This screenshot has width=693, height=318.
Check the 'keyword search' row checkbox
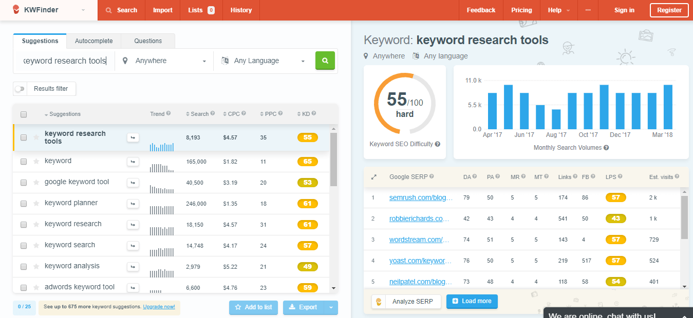click(x=24, y=246)
